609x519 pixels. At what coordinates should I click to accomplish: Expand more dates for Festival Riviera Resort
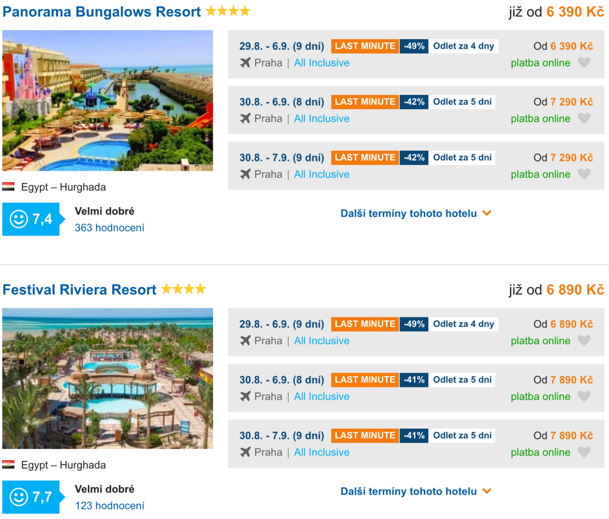tap(416, 492)
